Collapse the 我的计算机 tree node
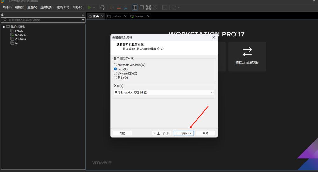 point(3,27)
